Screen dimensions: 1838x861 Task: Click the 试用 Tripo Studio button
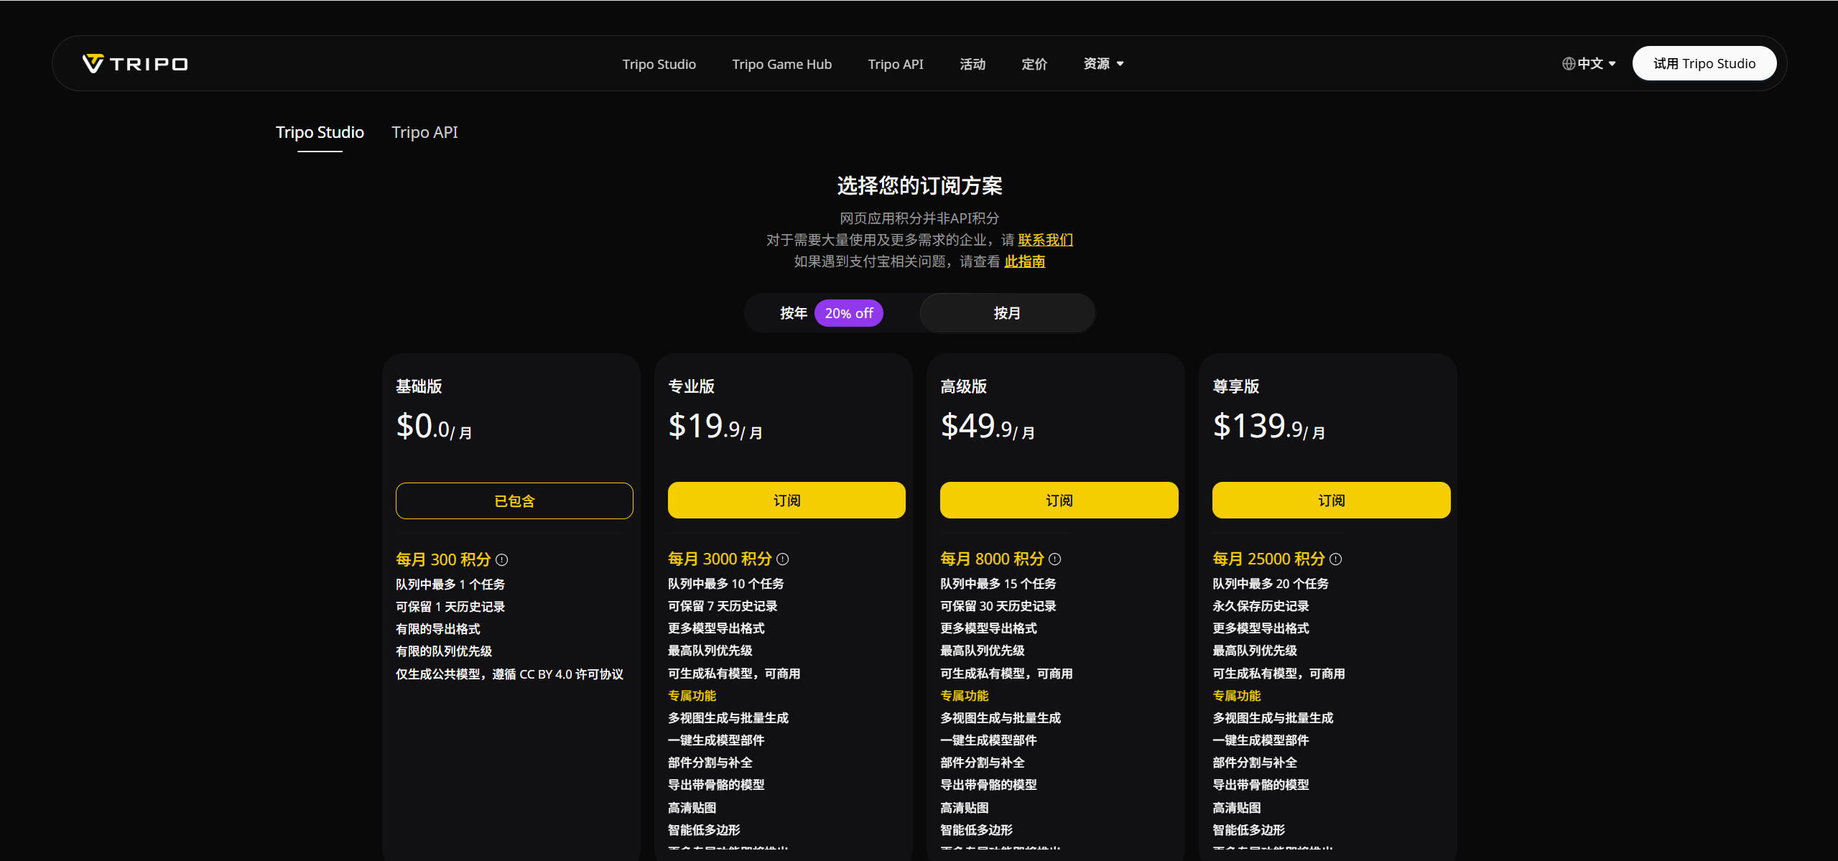(1704, 64)
